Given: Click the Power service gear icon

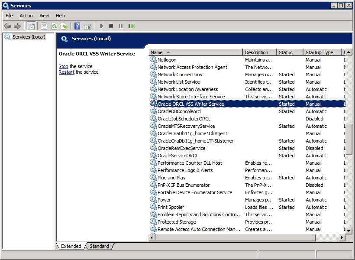Looking at the screenshot, I should 154,200.
